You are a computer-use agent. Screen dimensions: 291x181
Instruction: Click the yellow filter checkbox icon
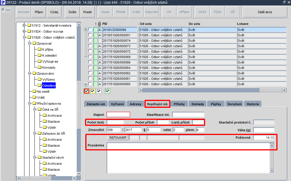point(92,91)
